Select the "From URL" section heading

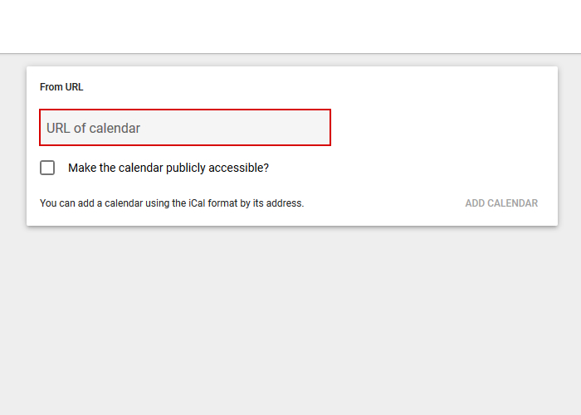61,87
